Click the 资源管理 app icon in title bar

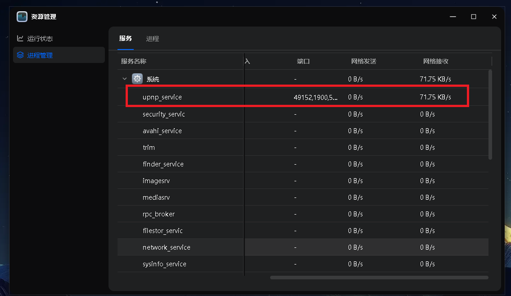[22, 16]
